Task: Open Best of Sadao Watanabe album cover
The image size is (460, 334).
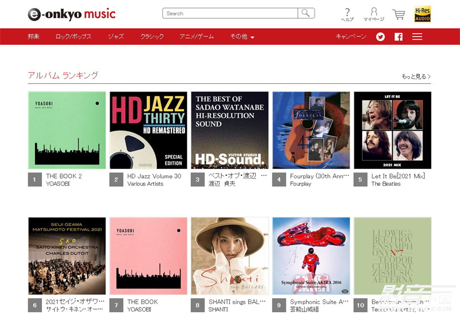Action: (229, 130)
